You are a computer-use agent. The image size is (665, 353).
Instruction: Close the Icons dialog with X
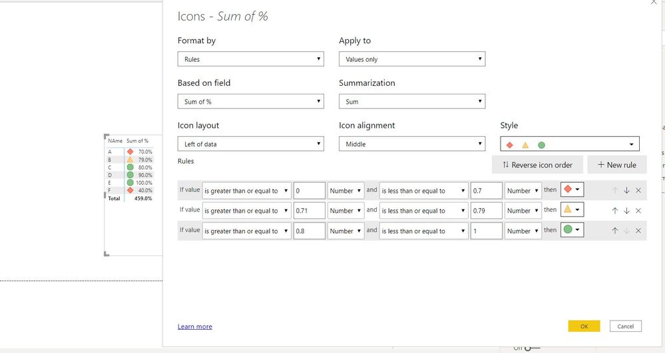[x=654, y=2]
